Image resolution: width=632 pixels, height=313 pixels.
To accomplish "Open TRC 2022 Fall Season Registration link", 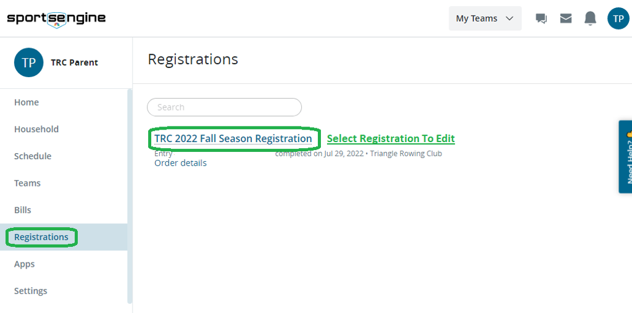I will click(233, 138).
